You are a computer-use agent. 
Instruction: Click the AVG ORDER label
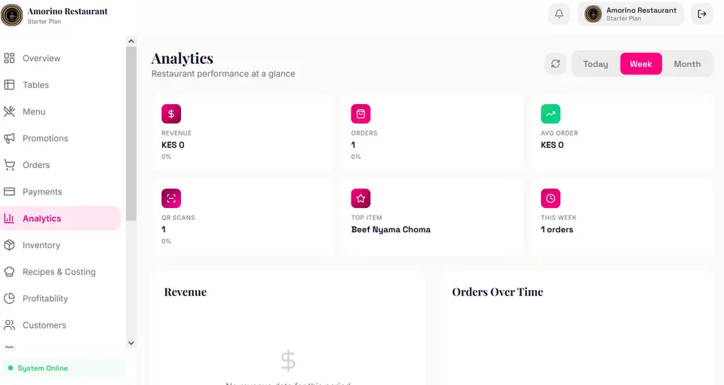coord(559,133)
